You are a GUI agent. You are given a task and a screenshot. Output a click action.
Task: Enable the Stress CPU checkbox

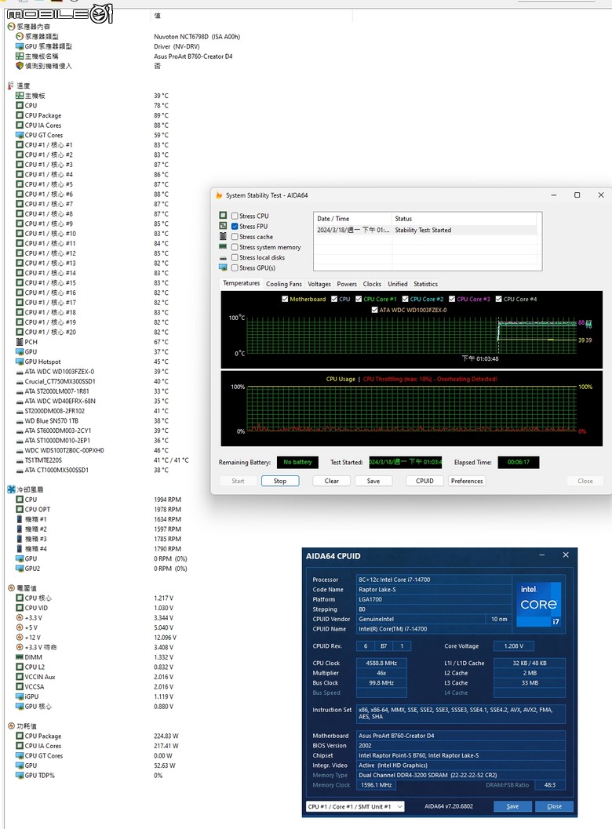click(x=235, y=216)
